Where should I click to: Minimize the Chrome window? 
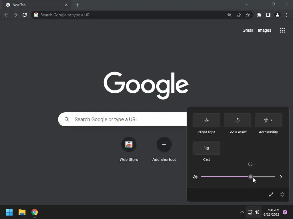tap(260, 4)
